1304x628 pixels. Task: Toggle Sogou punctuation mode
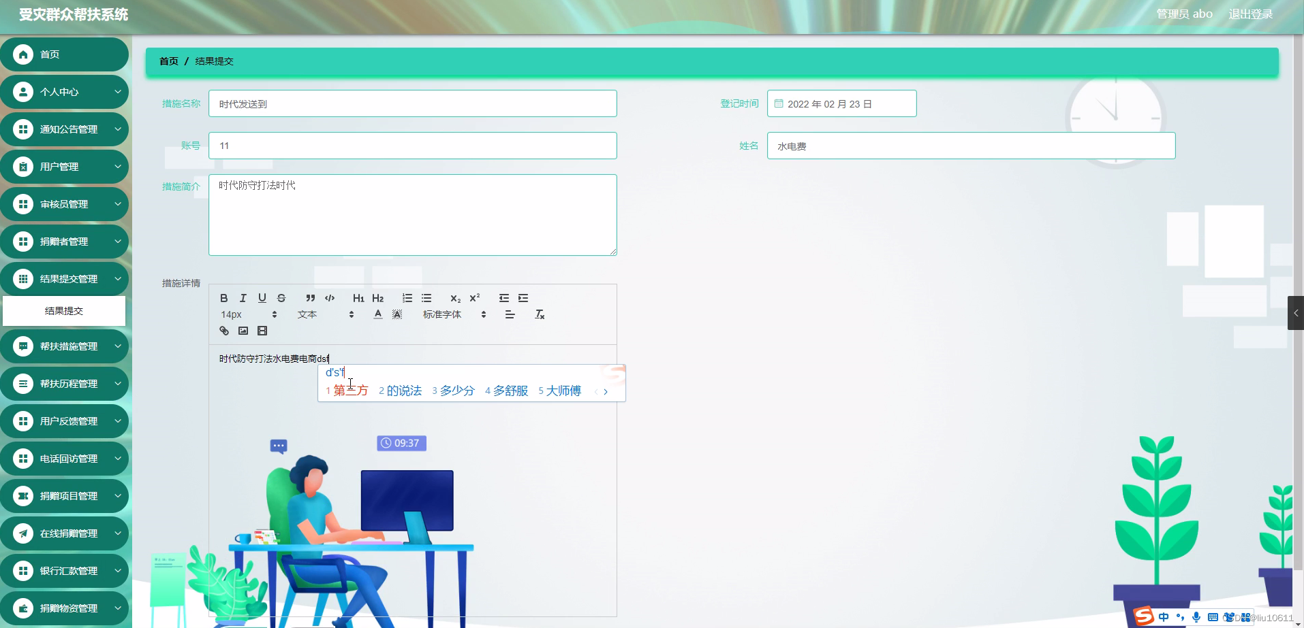[1180, 617]
